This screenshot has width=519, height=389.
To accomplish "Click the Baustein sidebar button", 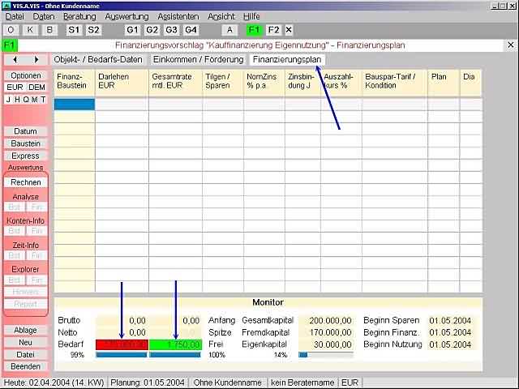I will tap(26, 143).
